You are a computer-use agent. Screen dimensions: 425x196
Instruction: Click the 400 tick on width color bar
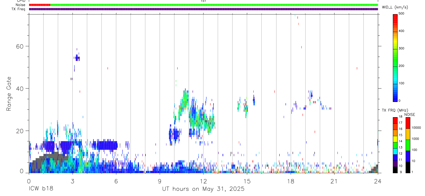pos(401,31)
